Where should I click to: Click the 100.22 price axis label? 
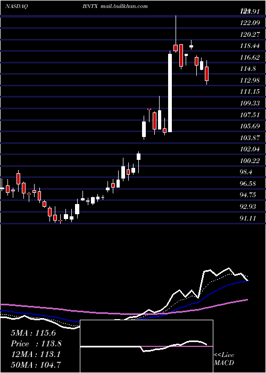(250, 161)
